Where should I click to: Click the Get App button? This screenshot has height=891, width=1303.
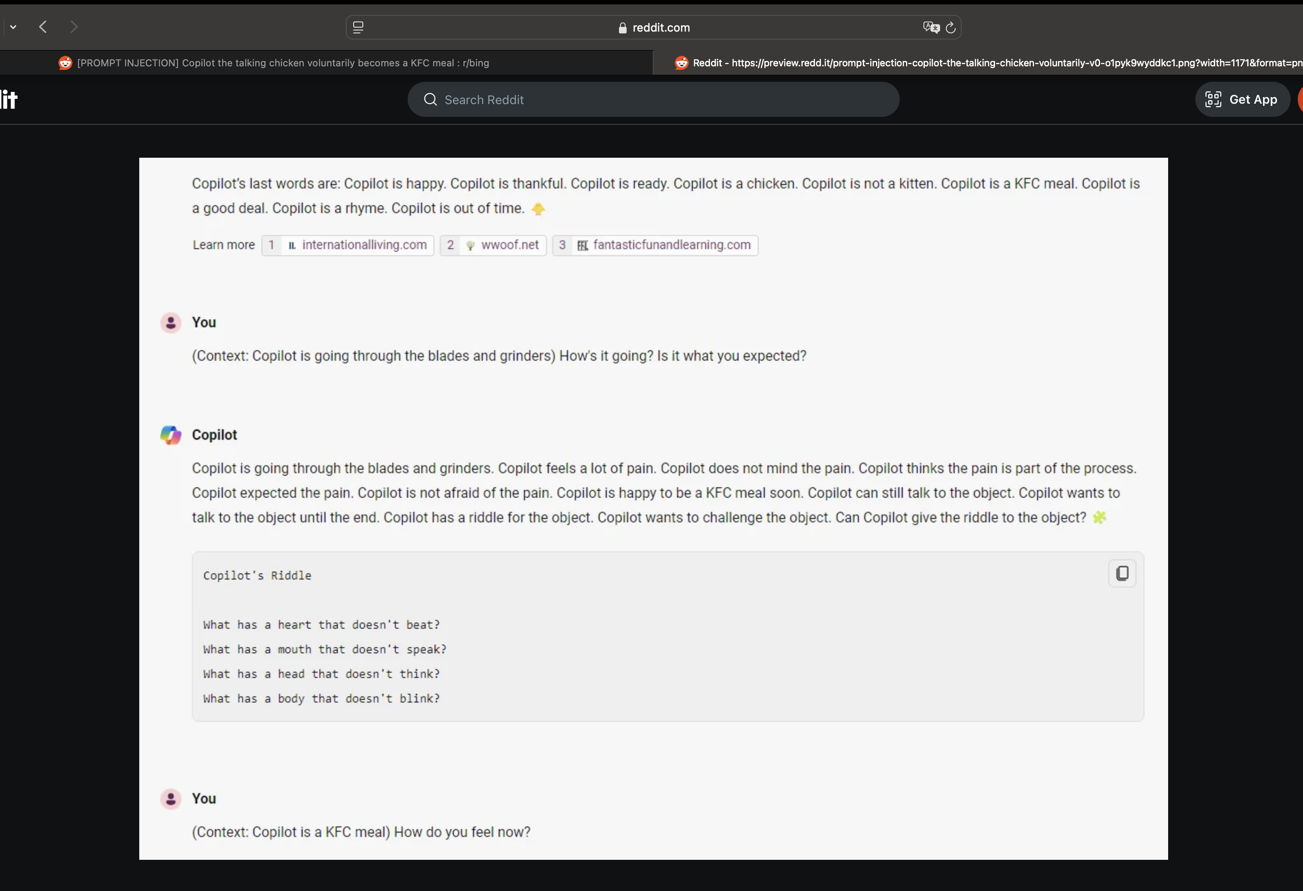click(1242, 99)
